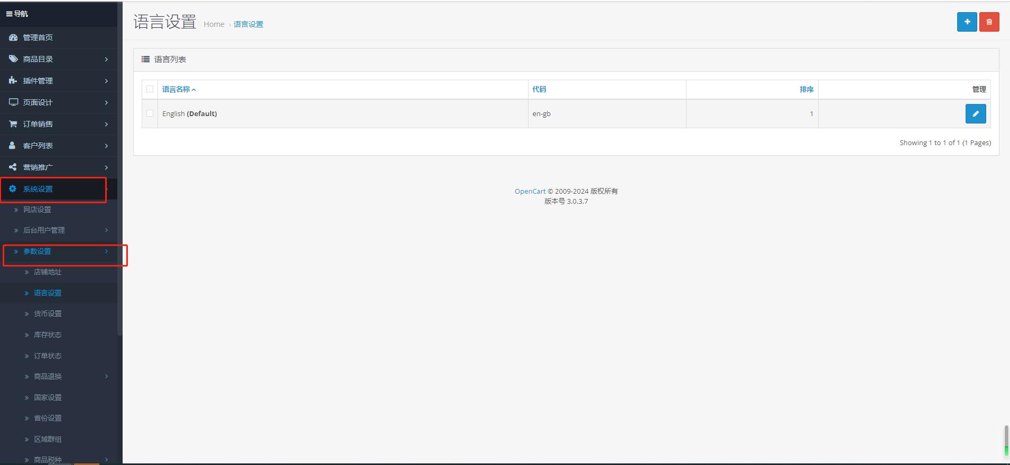Check the English language row checkbox

(150, 113)
